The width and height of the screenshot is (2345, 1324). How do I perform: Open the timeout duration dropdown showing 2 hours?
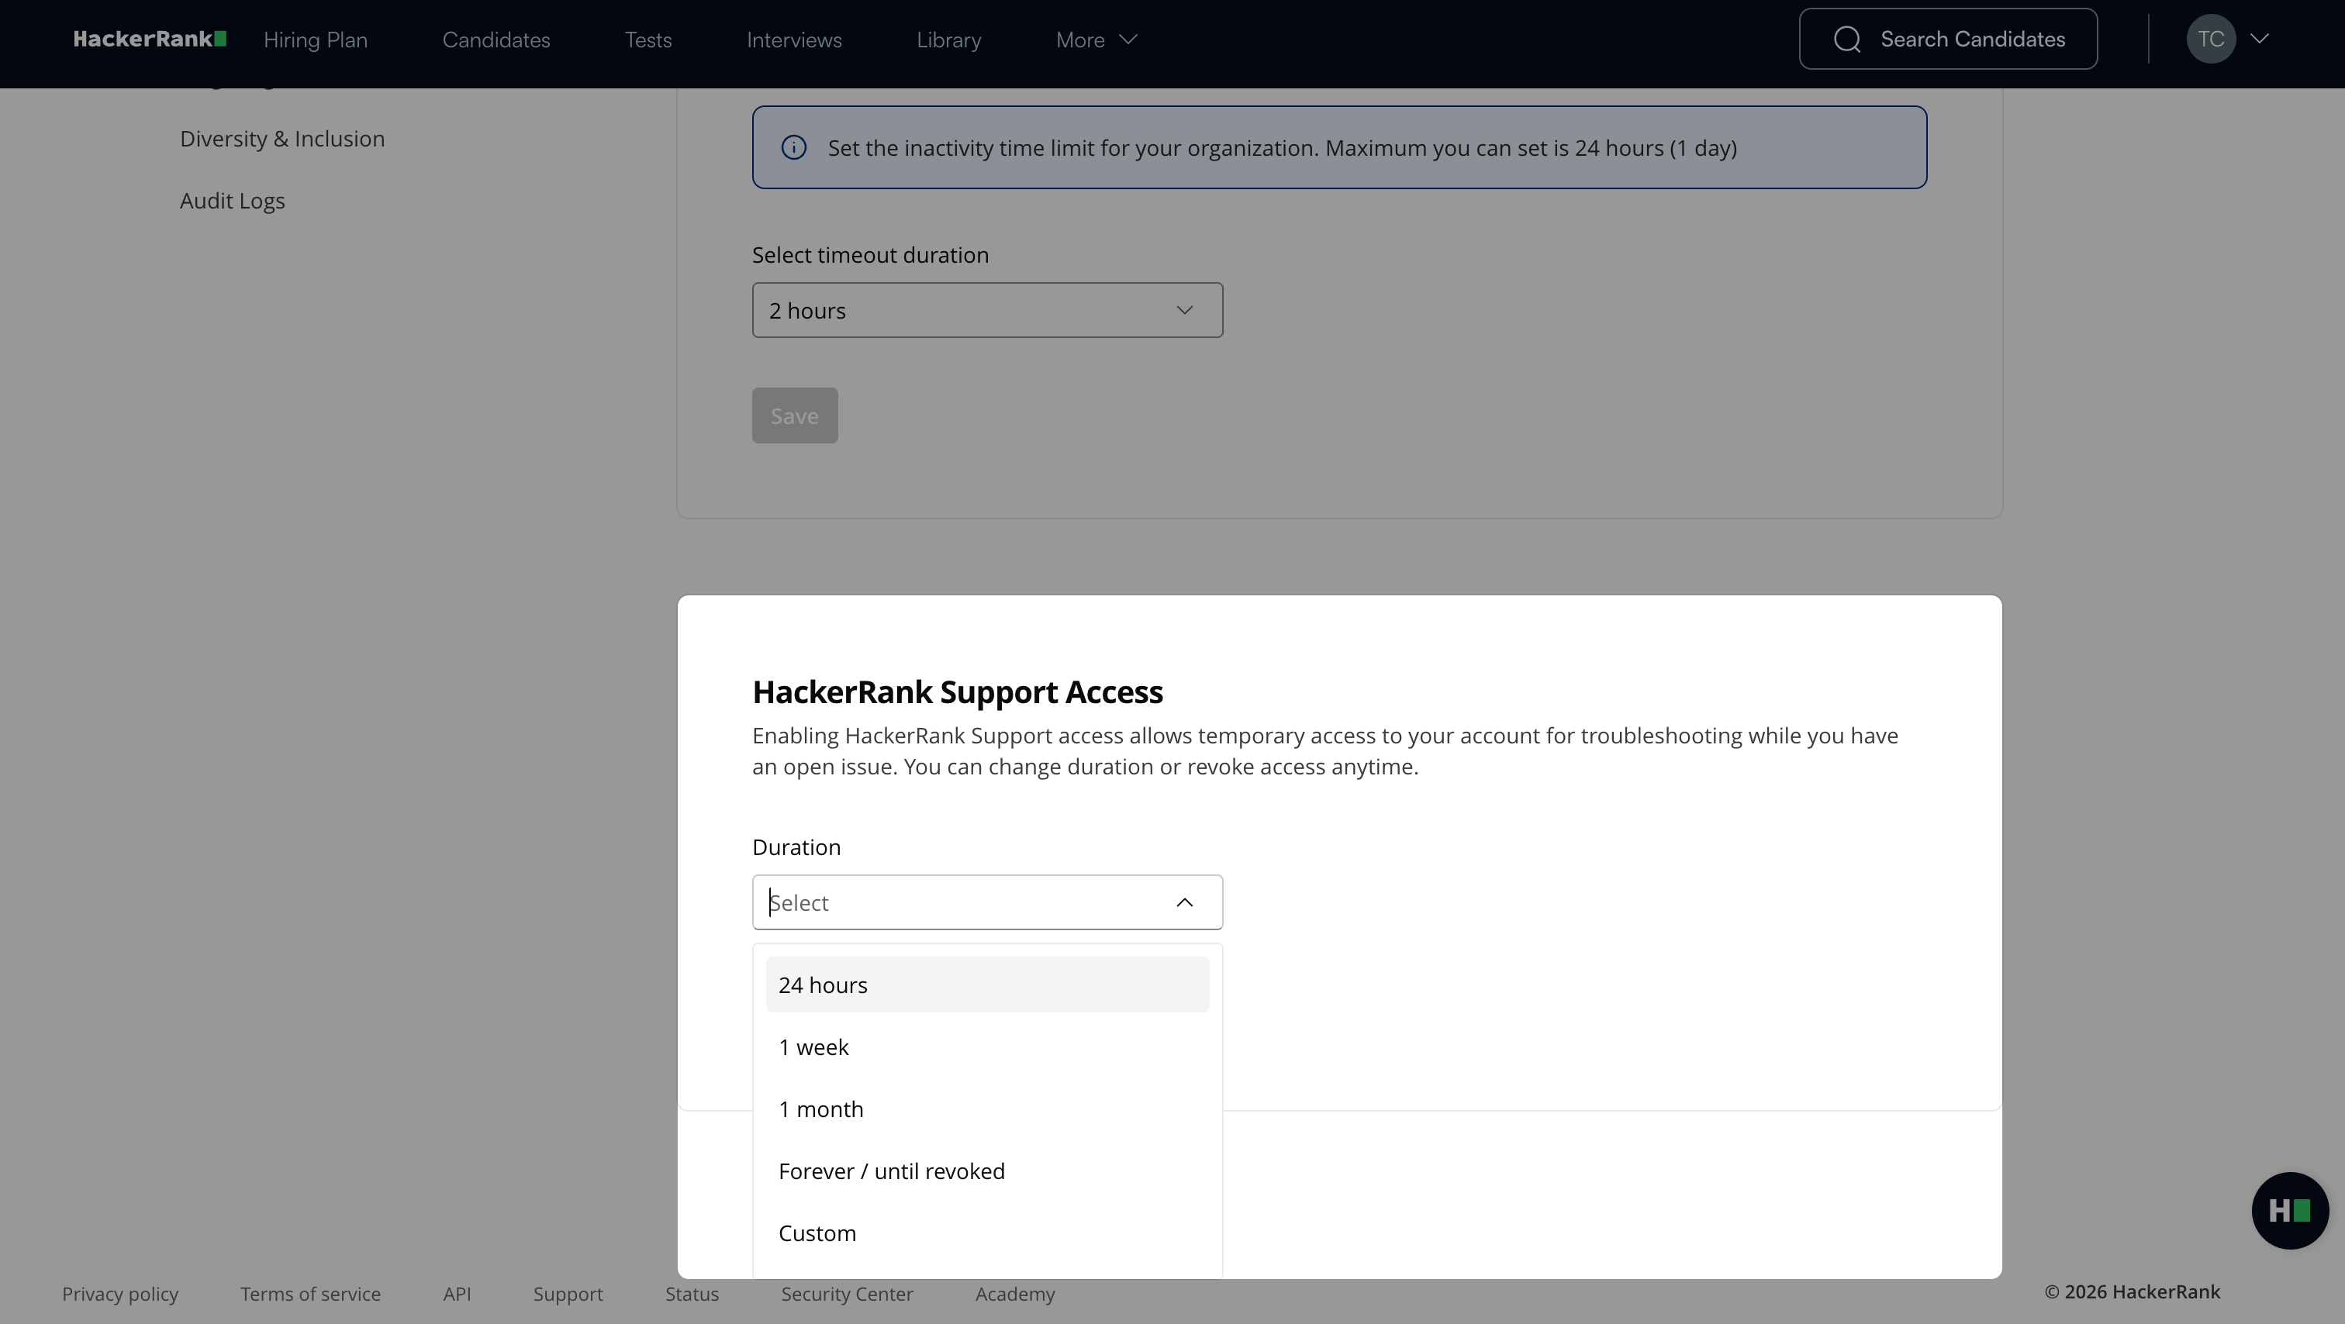click(988, 310)
